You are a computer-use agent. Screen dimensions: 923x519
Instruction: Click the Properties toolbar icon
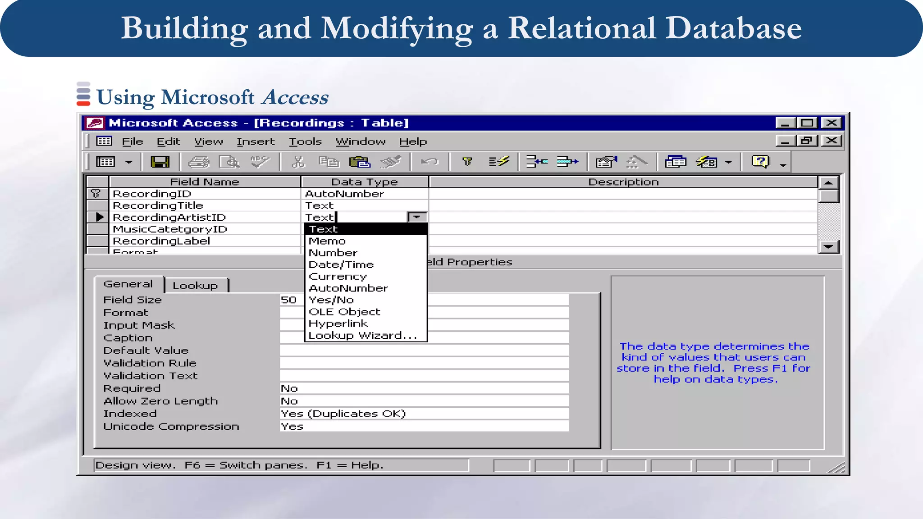pyautogui.click(x=607, y=162)
